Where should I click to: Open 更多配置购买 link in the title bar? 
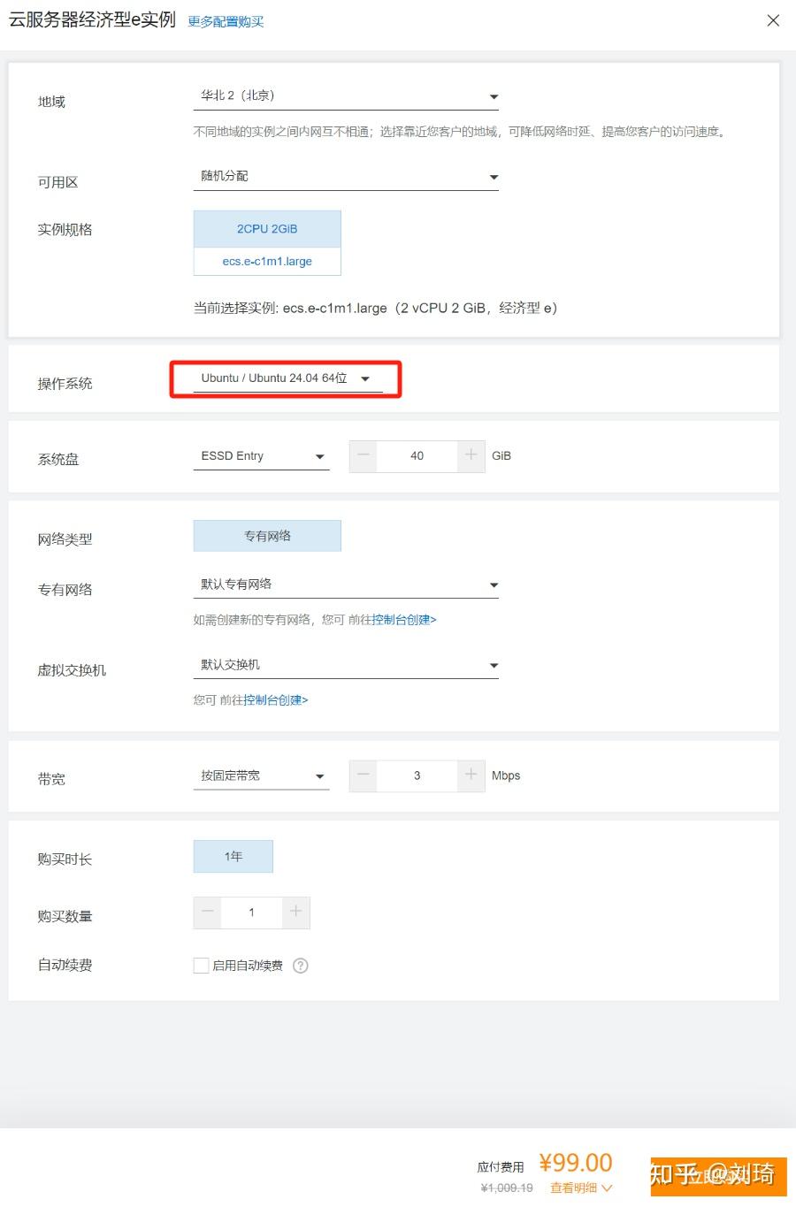tap(224, 20)
